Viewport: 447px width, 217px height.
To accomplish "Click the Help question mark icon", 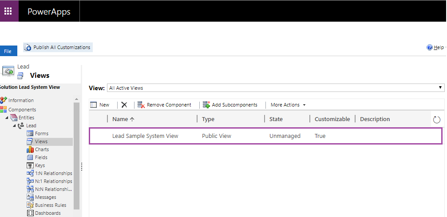I will (430, 47).
